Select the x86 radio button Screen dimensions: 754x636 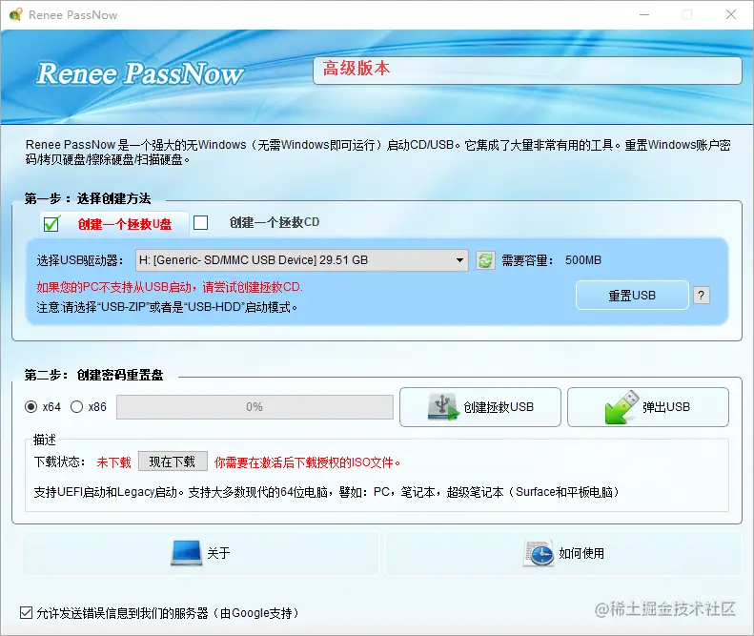click(x=76, y=407)
